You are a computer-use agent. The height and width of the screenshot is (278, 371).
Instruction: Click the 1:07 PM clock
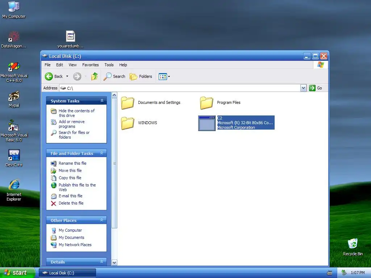[358, 273]
